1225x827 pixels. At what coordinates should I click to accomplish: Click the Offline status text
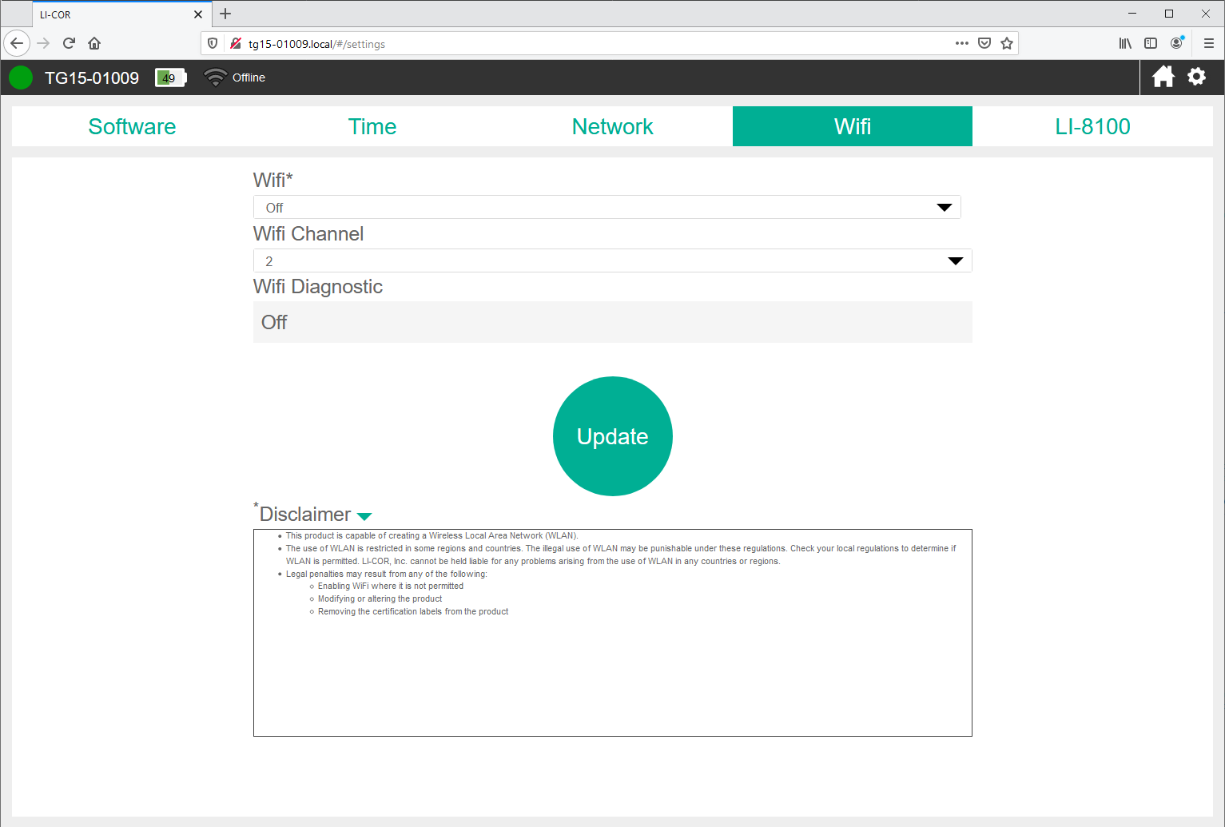click(x=249, y=78)
